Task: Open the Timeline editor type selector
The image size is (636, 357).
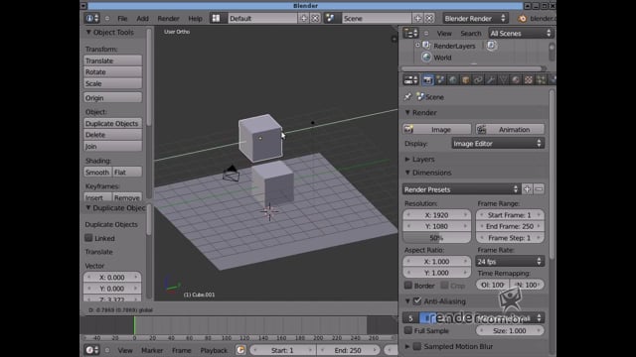Action: coord(91,350)
